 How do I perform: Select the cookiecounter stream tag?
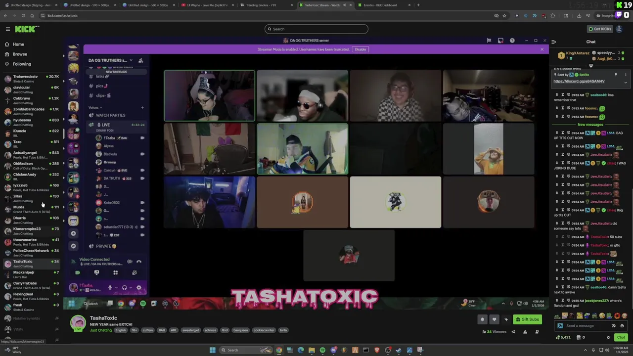pyautogui.click(x=263, y=330)
